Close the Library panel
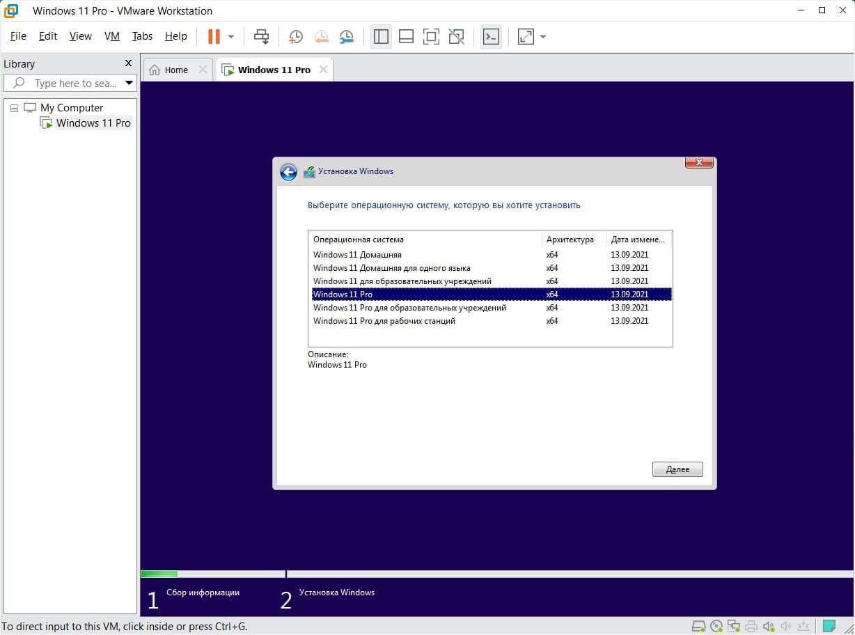This screenshot has height=635, width=855. (128, 63)
